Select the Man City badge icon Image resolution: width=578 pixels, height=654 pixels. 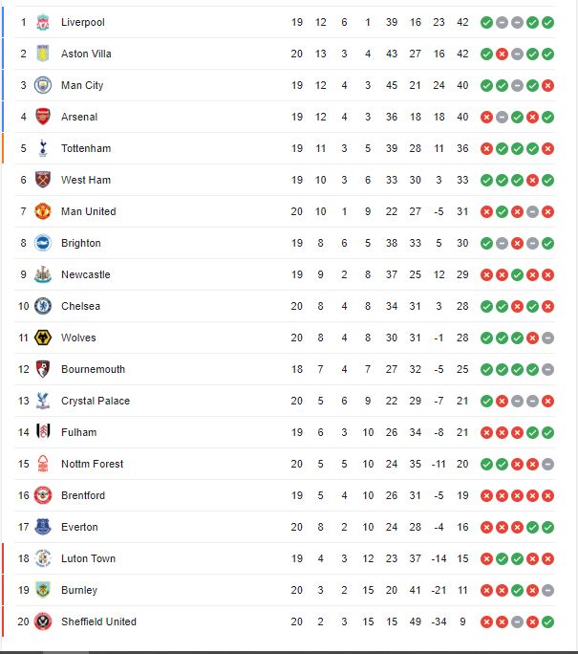[42, 85]
